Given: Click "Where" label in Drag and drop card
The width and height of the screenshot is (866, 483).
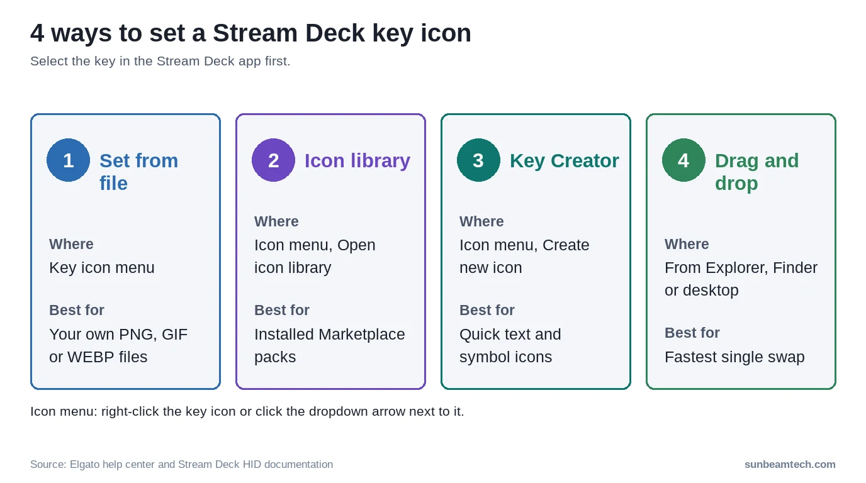Looking at the screenshot, I should pyautogui.click(x=687, y=244).
